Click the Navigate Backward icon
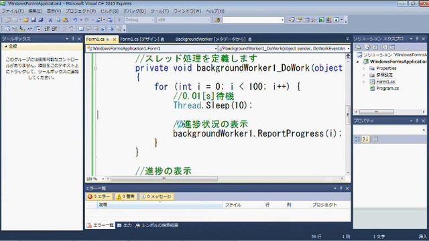429x241 pixels. (99, 20)
